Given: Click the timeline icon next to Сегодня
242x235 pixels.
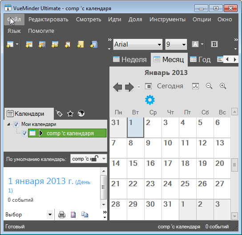Looking at the screenshot, I should pyautogui.click(x=195, y=86).
